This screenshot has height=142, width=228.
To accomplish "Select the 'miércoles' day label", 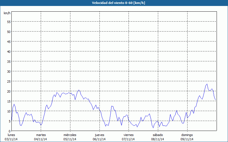I will tap(70, 135).
